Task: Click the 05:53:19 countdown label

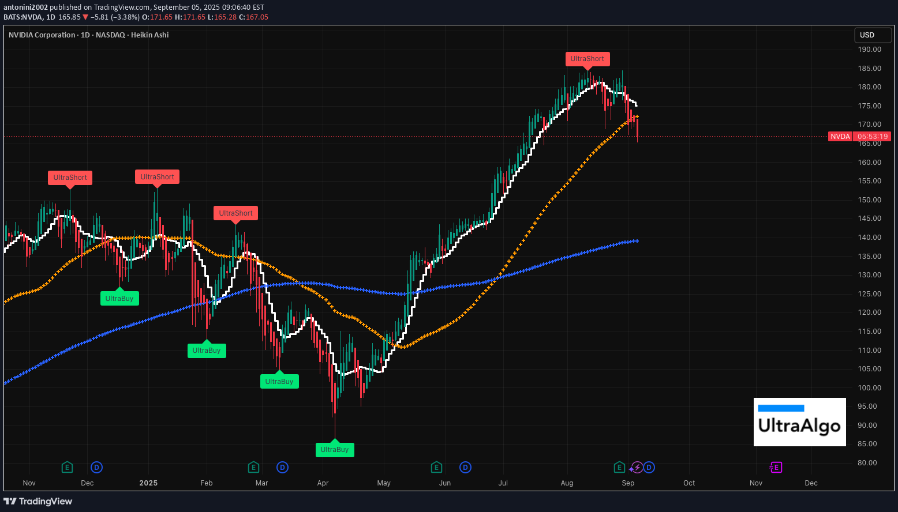Action: (x=873, y=137)
